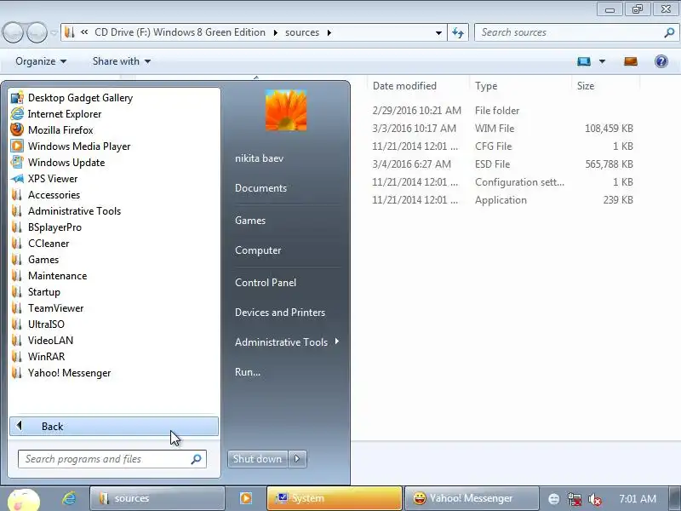This screenshot has height=511, width=681.
Task: Open XPS Viewer icon
Action: pyautogui.click(x=17, y=179)
